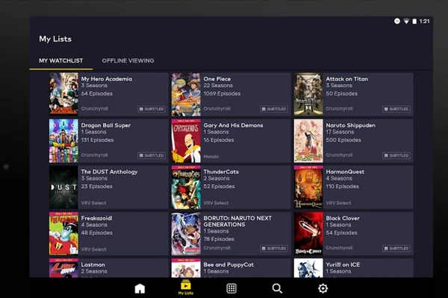The image size is (448, 298).
Task: Select the Lastman title
Action: [x=93, y=265]
